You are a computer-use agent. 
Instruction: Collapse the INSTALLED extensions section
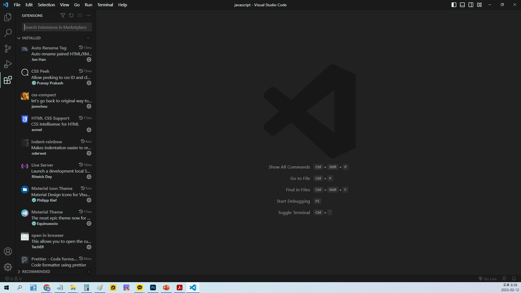(x=19, y=38)
